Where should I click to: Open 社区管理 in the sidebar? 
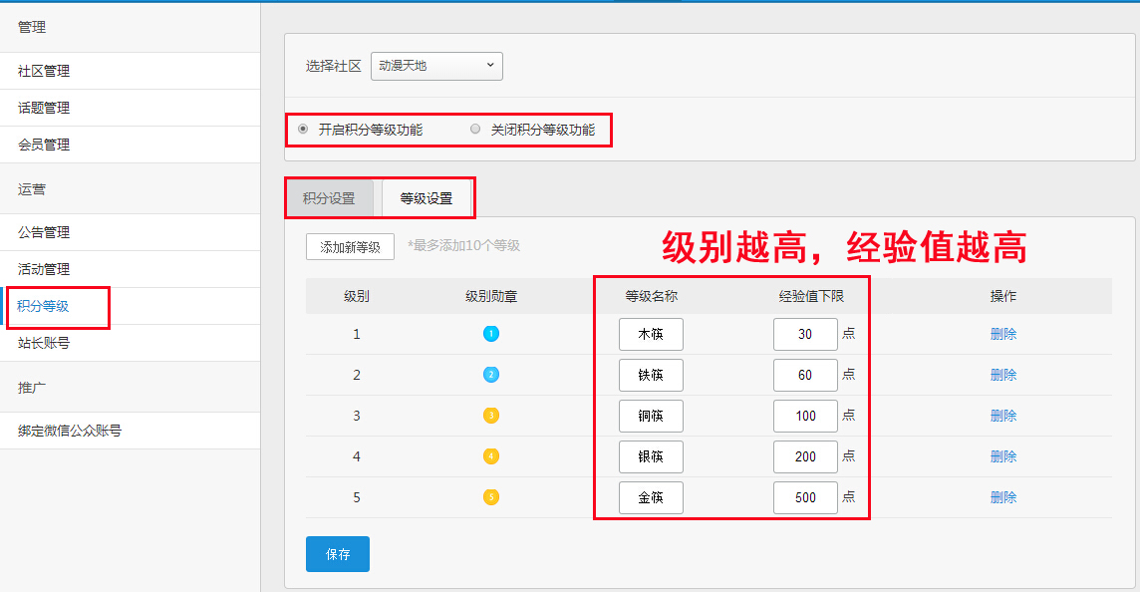pyautogui.click(x=44, y=71)
